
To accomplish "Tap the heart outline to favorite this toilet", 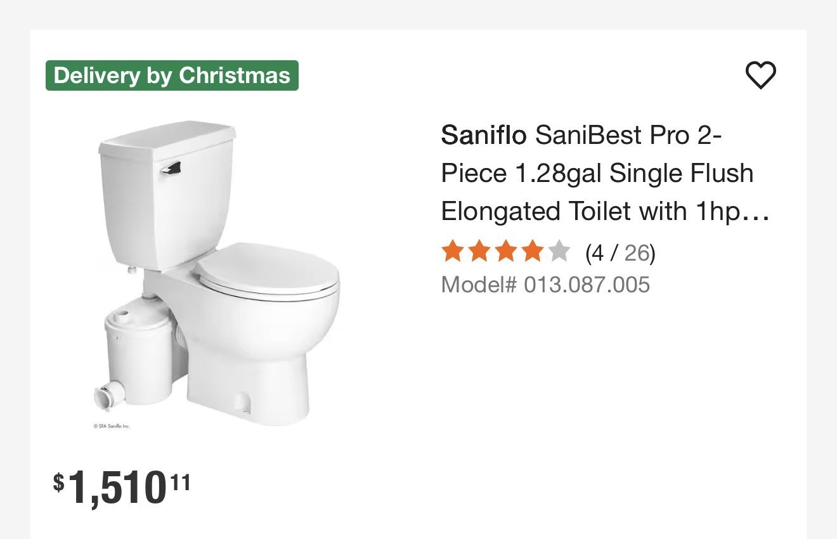I will [760, 74].
